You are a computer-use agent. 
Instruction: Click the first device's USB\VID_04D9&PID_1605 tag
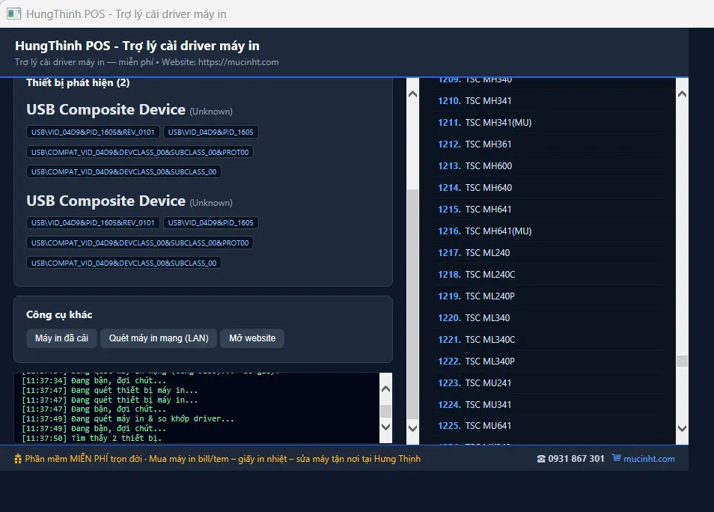click(x=211, y=132)
